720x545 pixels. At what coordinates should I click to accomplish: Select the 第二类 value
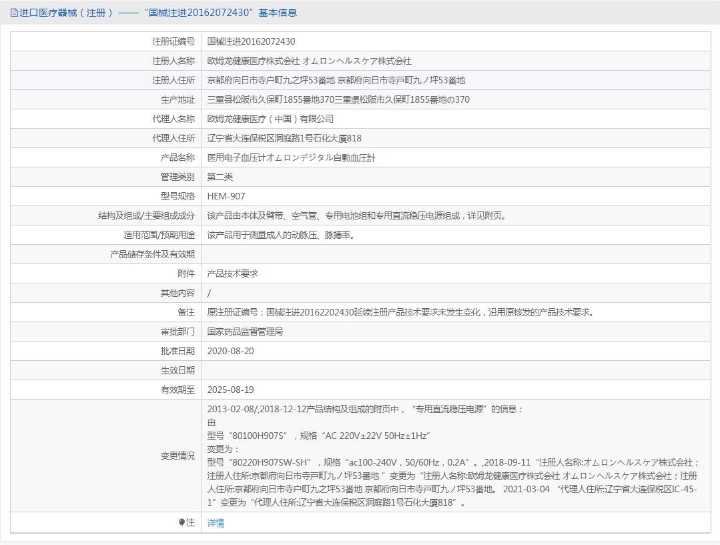[x=220, y=177]
